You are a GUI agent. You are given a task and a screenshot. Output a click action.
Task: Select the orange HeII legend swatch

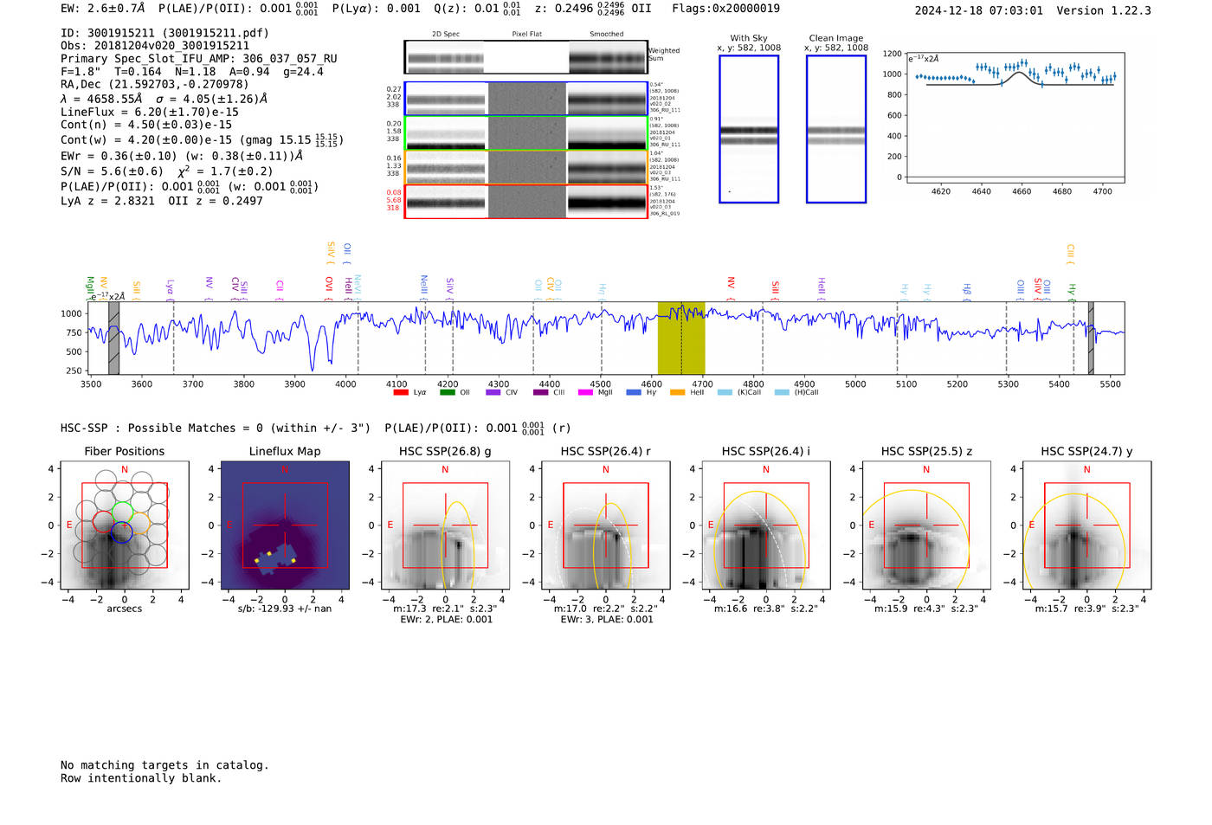click(677, 392)
